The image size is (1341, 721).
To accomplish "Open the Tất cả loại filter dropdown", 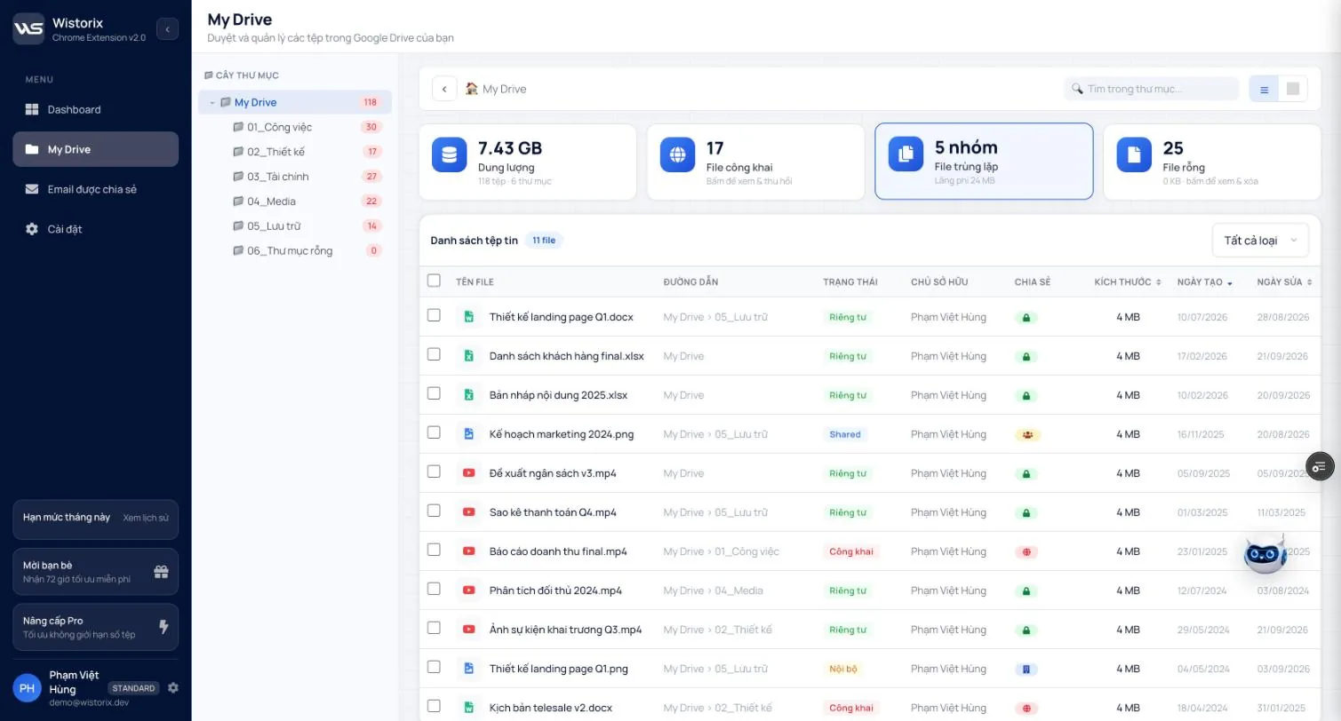I will [x=1260, y=241].
